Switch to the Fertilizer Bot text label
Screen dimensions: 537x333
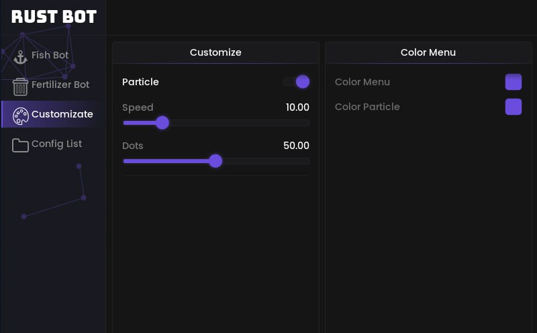click(x=60, y=85)
